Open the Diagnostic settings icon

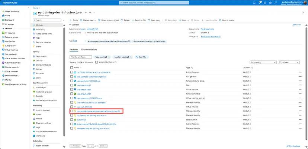pos(34,123)
